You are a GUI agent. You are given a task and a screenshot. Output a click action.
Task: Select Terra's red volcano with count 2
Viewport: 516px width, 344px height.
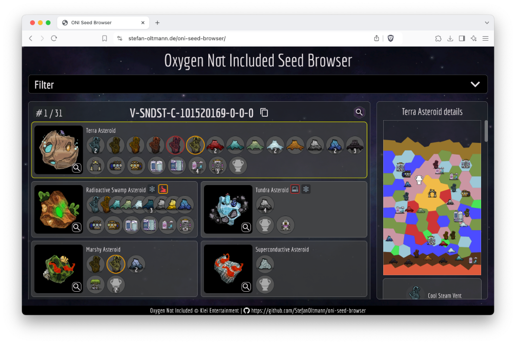[x=215, y=145]
